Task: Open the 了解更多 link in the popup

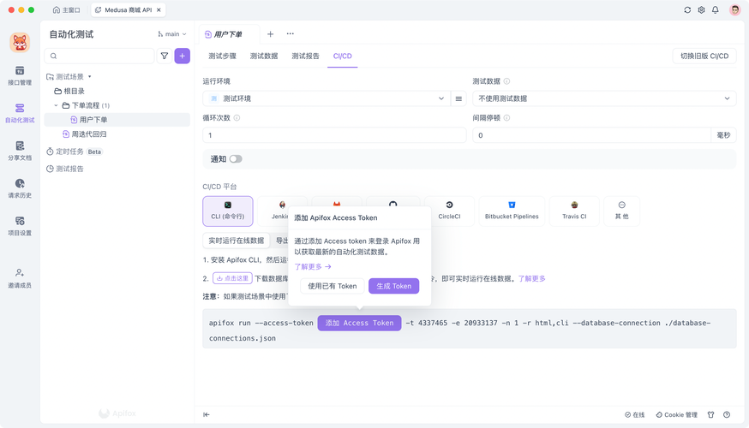Action: click(x=313, y=267)
